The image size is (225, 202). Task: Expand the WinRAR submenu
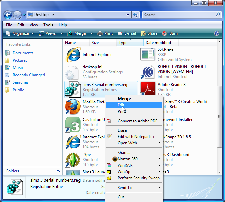(x=134, y=165)
